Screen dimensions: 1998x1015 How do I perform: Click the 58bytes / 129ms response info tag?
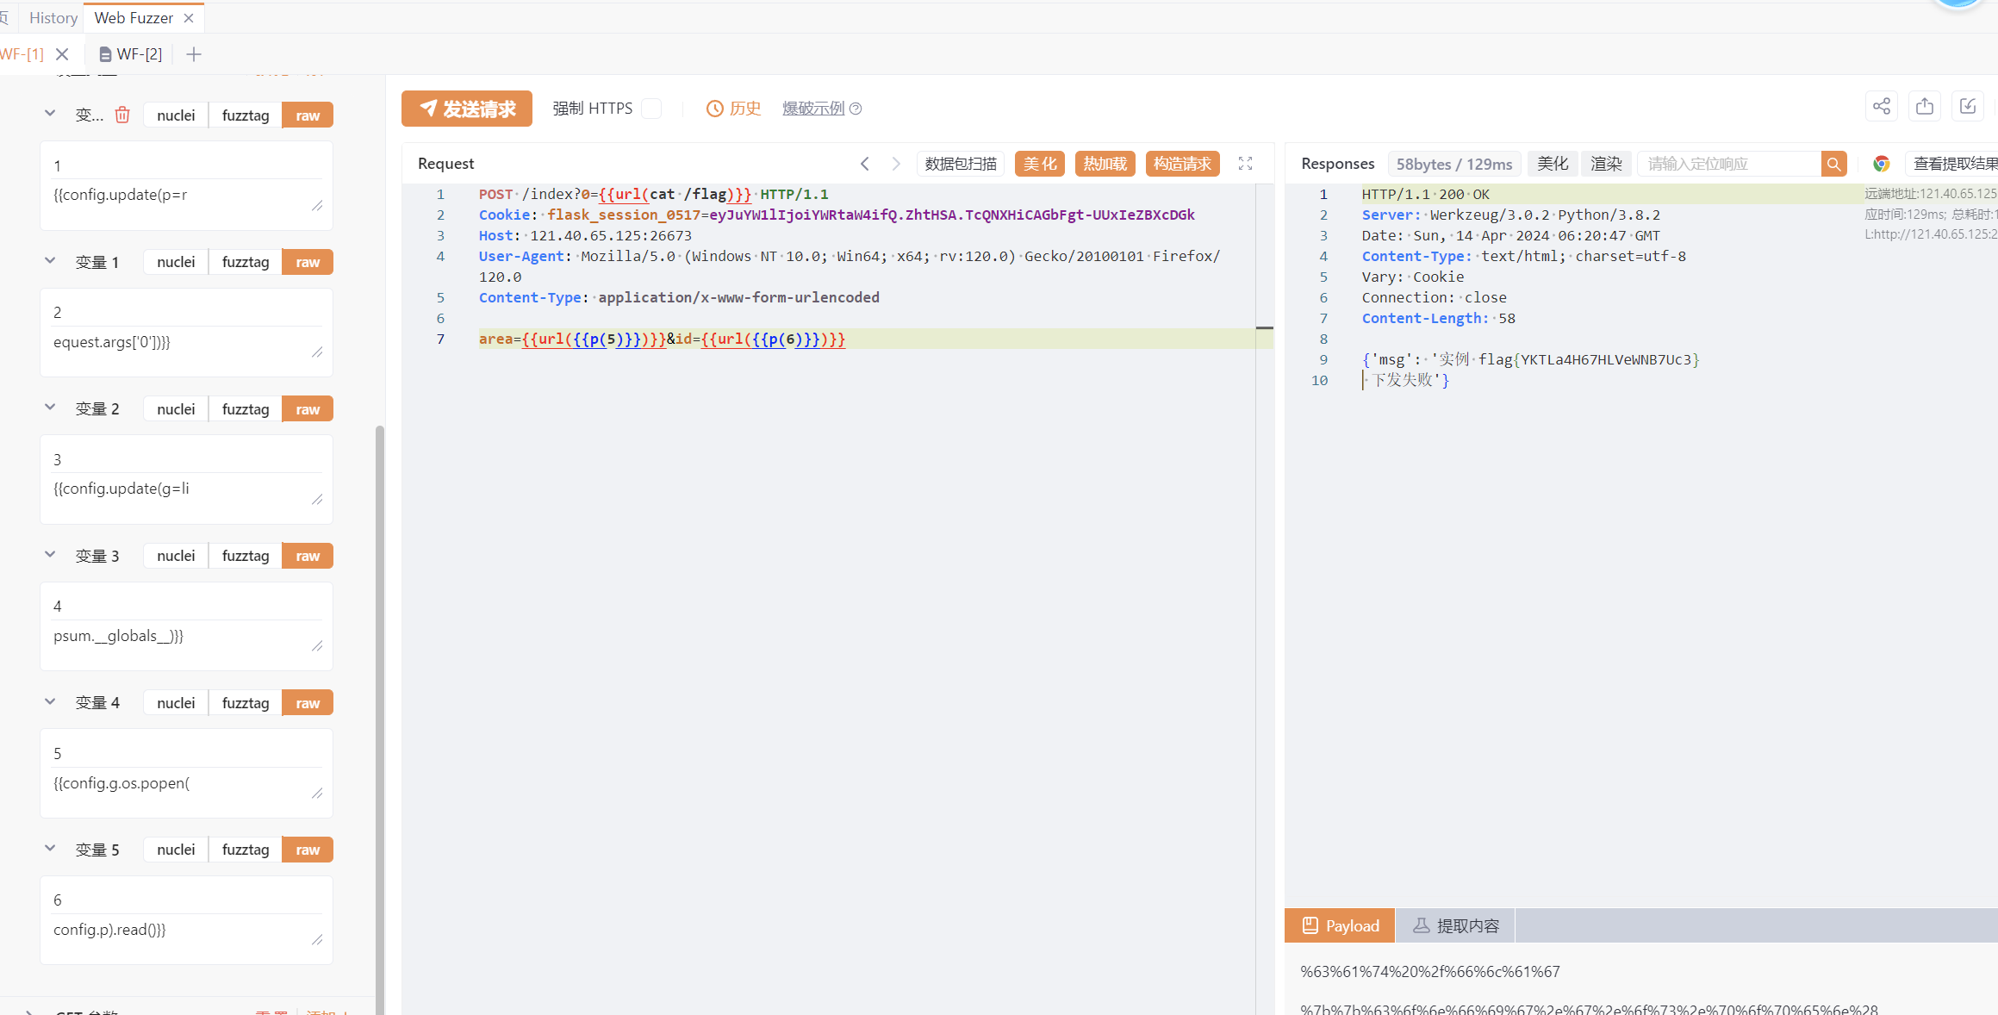[x=1454, y=164]
